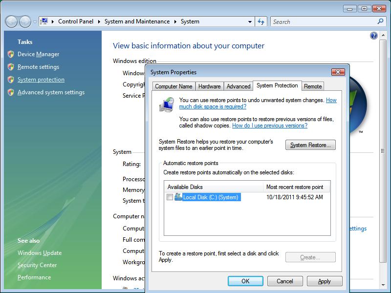
Task: Click the search magnifier icon
Action: pos(381,21)
